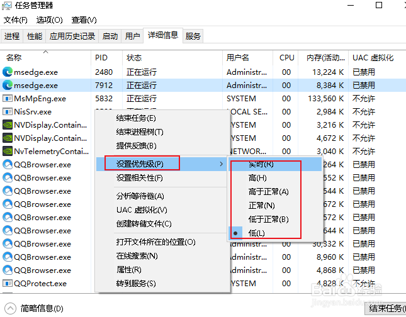The height and width of the screenshot is (317, 406).
Task: Switch to the 性能 tab
Action: [x=35, y=36]
